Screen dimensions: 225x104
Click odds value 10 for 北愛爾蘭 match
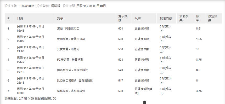click(198, 49)
